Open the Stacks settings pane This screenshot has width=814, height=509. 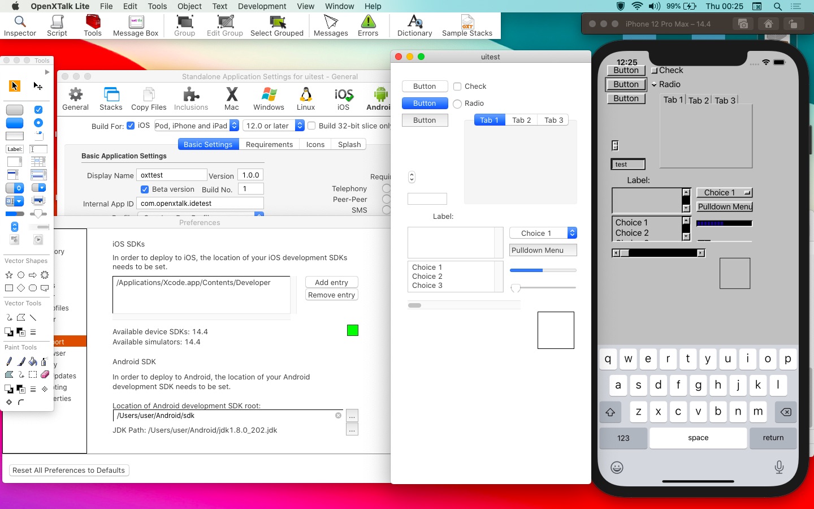pos(111,99)
